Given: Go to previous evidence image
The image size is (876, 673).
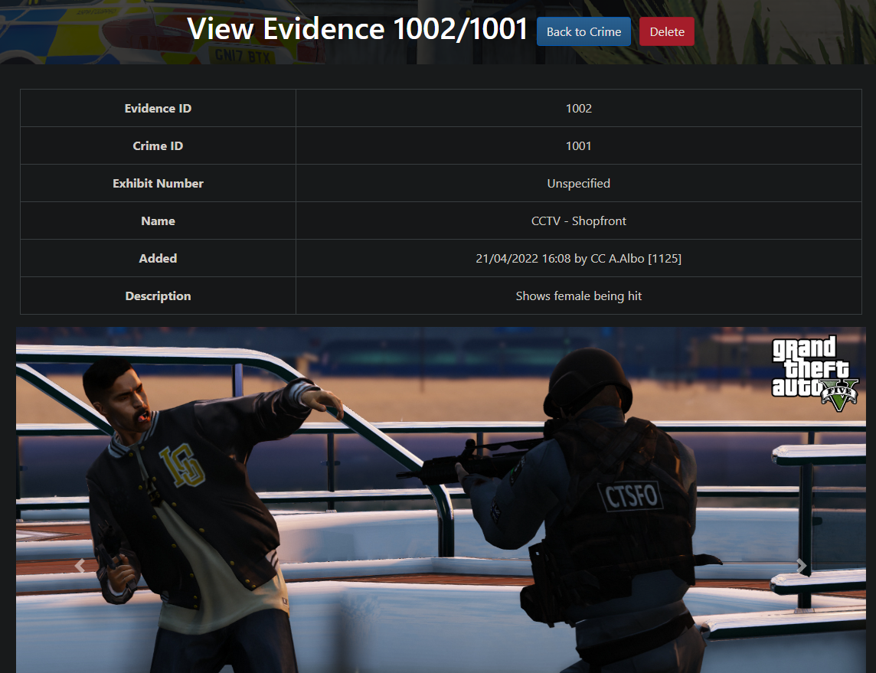Looking at the screenshot, I should point(80,566).
